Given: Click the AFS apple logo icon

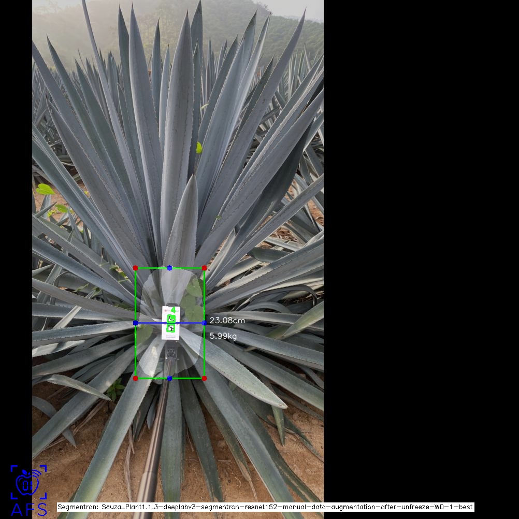Looking at the screenshot, I should [x=28, y=483].
